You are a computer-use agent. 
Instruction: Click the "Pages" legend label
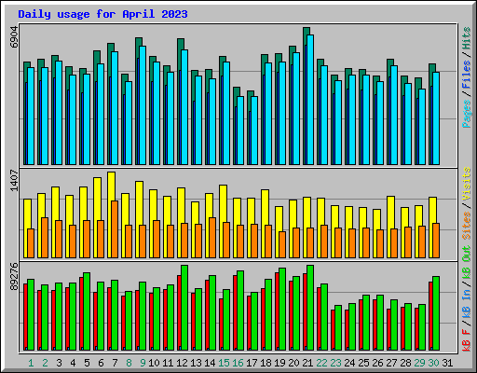pos(466,114)
